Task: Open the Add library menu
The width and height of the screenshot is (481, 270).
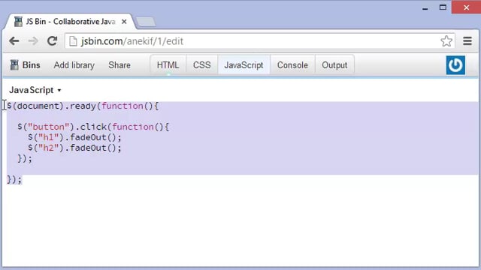Action: click(x=74, y=65)
